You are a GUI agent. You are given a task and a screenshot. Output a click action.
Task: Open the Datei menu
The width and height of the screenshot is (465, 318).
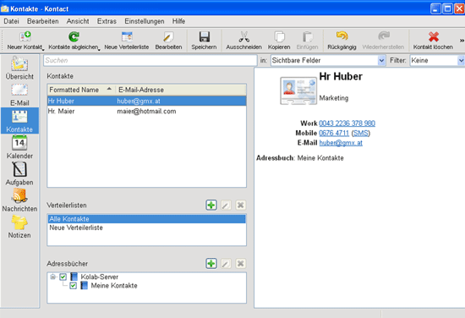[11, 21]
